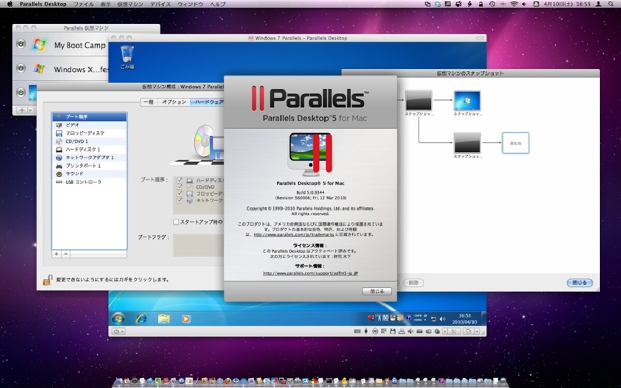Click the Windows 7 Start orb

tap(118, 318)
